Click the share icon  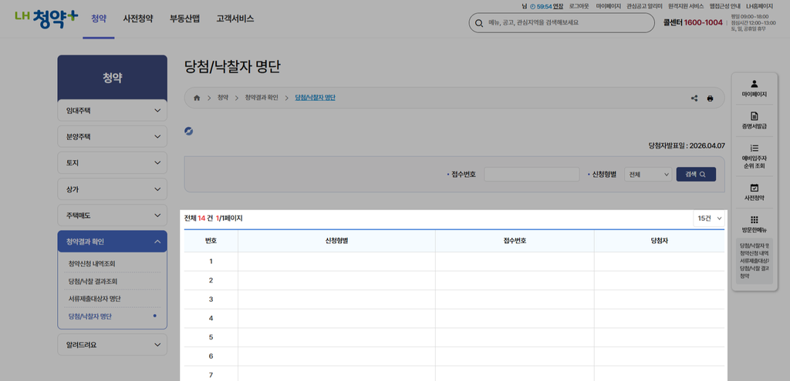tap(694, 98)
